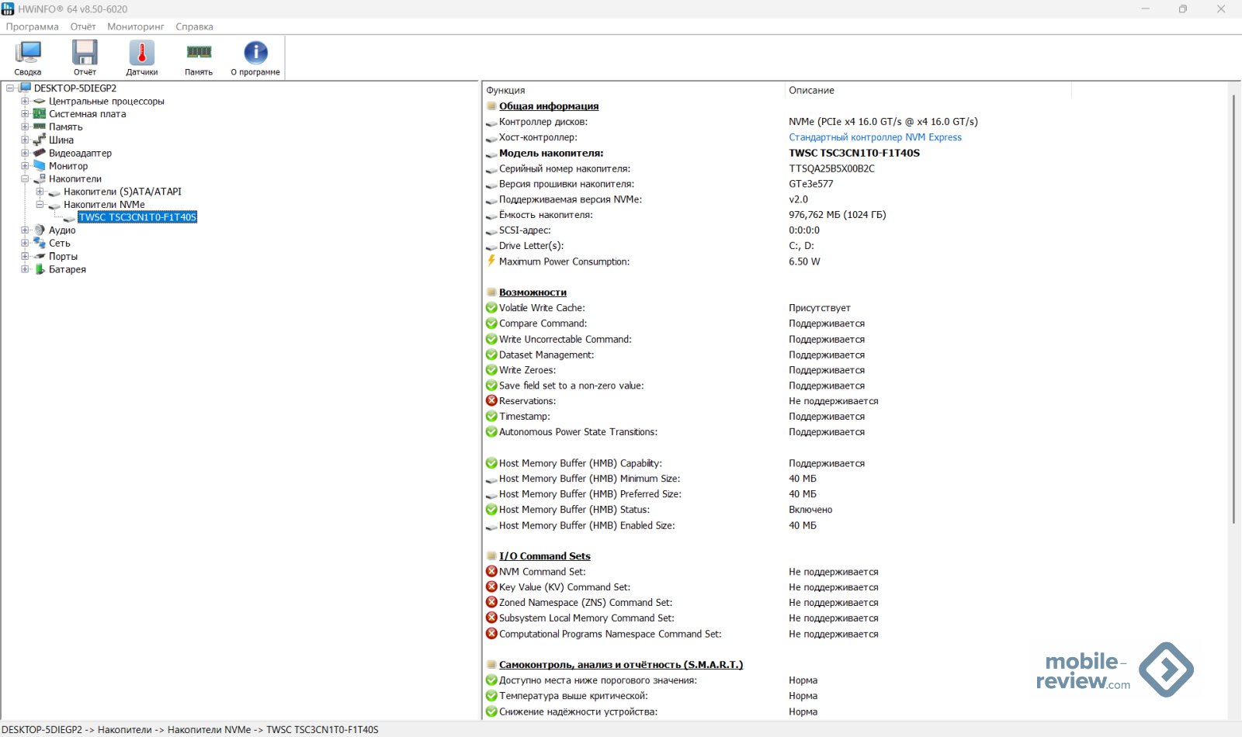This screenshot has height=737, width=1242.
Task: Click the Сеть network icon
Action: click(40, 243)
